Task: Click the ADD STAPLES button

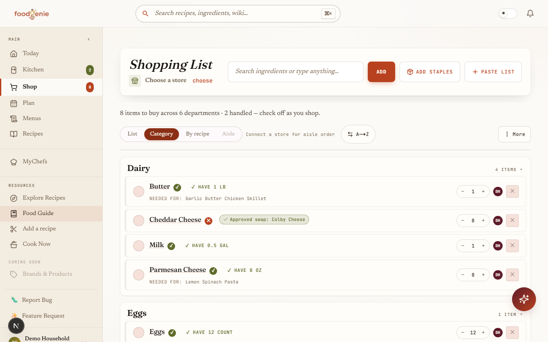Action: coord(430,72)
